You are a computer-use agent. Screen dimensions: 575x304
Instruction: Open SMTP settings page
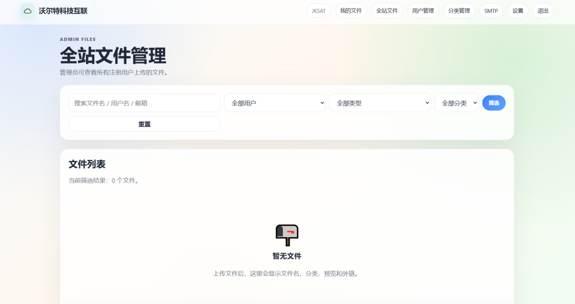coord(491,11)
